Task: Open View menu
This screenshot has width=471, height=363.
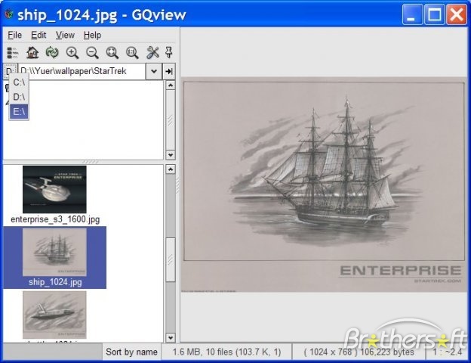Action: (65, 36)
